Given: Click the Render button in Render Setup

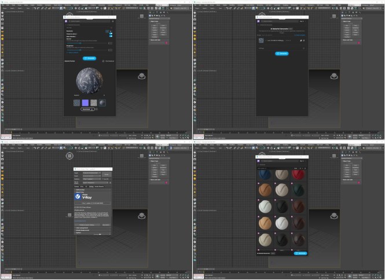Looking at the screenshot, I should [x=107, y=175].
